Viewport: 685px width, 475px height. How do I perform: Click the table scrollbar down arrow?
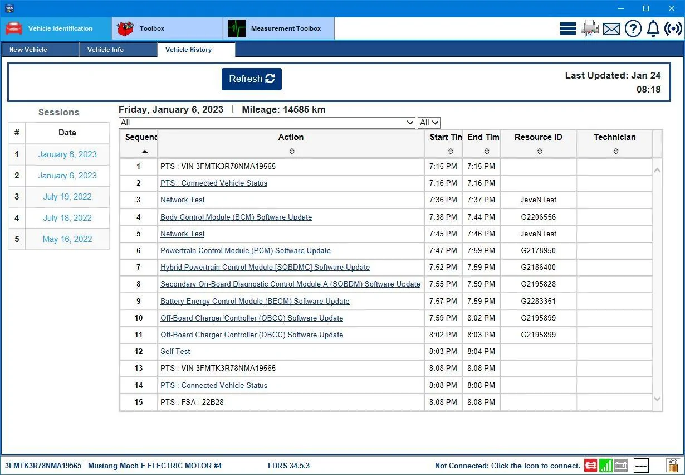[x=657, y=399]
